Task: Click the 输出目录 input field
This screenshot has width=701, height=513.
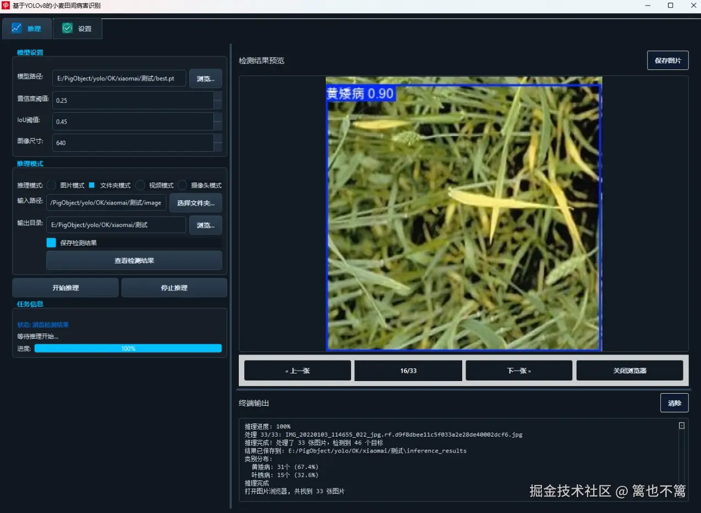Action: (116, 225)
